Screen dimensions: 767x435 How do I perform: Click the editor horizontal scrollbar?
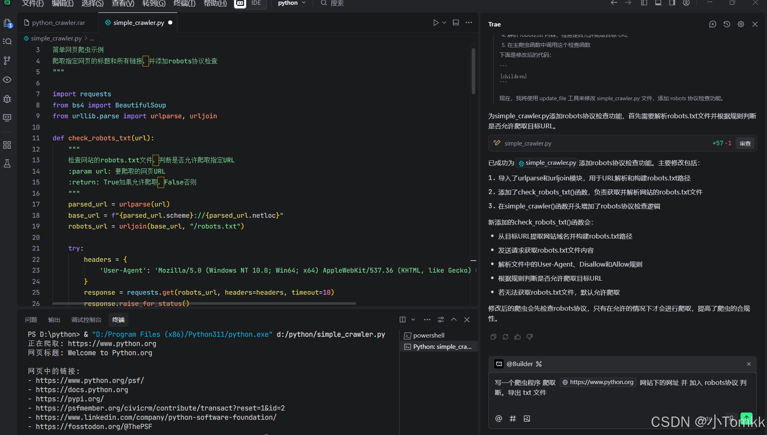click(204, 303)
